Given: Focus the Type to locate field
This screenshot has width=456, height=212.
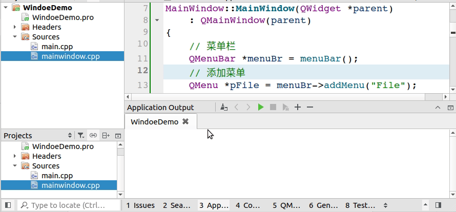Looking at the screenshot, I should 69,205.
